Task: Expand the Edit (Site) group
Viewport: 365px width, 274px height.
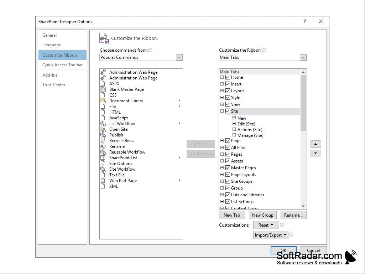Action: point(234,124)
